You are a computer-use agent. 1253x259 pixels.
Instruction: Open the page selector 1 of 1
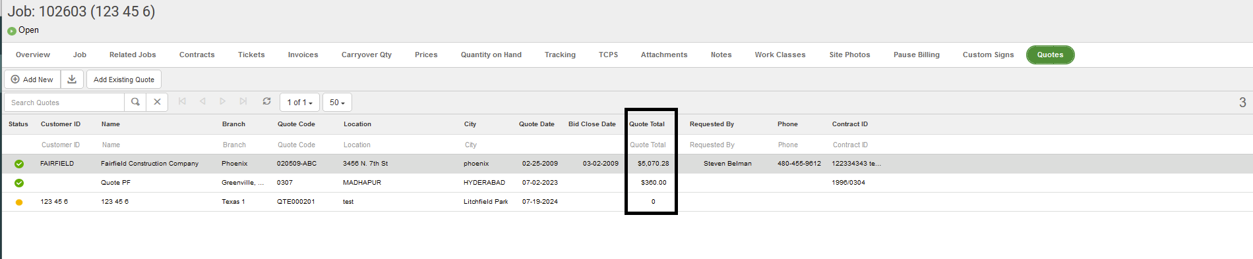click(x=300, y=102)
